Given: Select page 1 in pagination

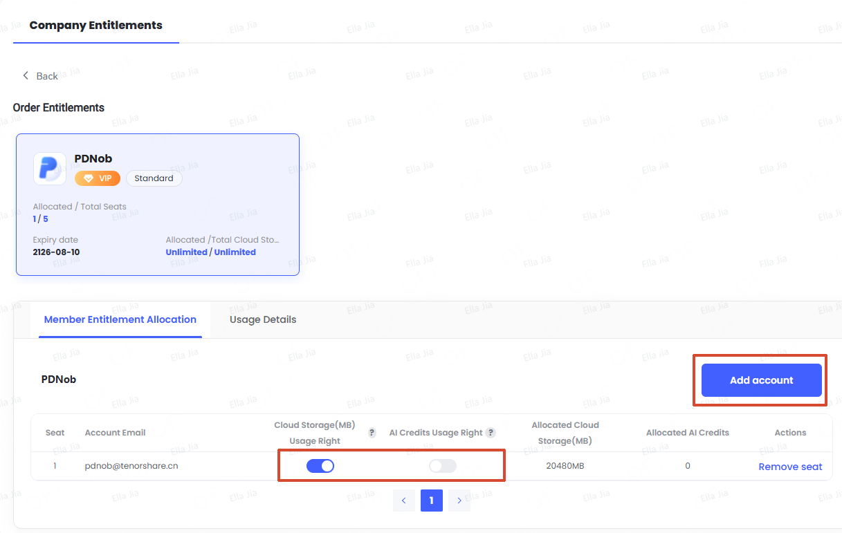Looking at the screenshot, I should pyautogui.click(x=432, y=501).
